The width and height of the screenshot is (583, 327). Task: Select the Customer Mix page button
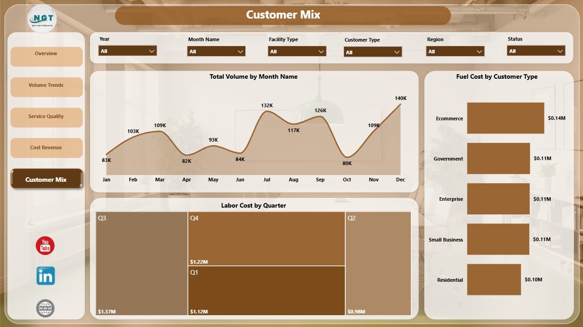tap(46, 179)
